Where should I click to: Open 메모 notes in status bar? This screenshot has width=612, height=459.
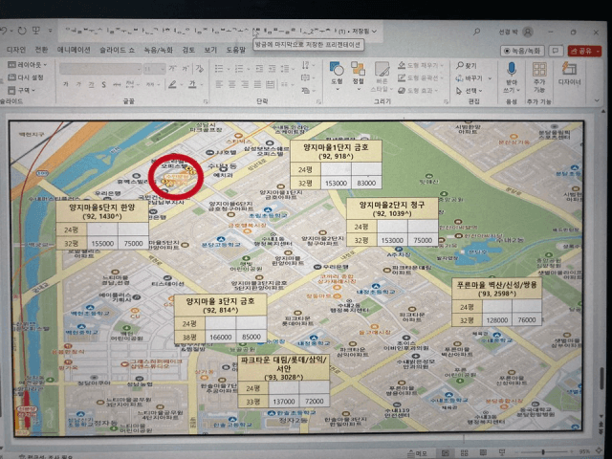coord(418,452)
